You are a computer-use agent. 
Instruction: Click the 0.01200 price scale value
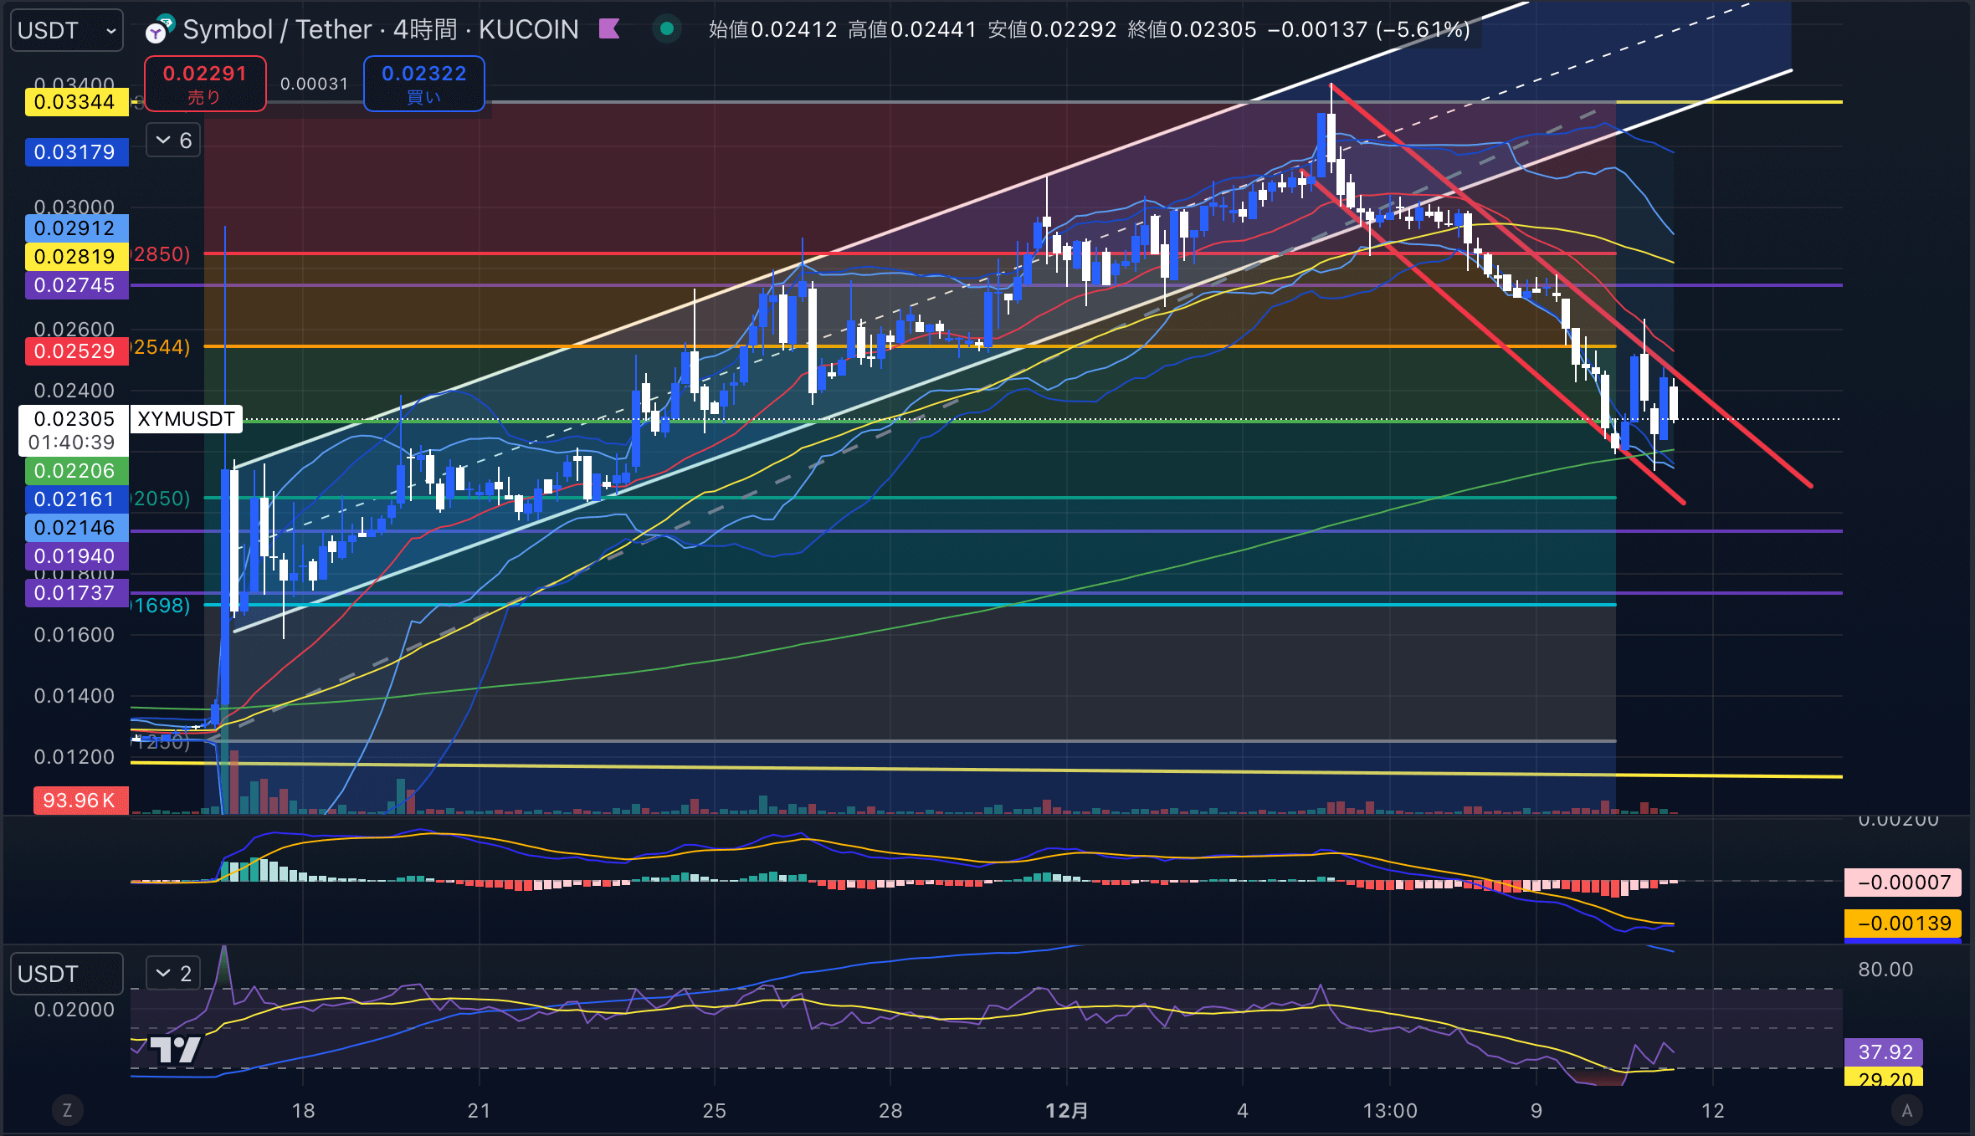(x=74, y=757)
